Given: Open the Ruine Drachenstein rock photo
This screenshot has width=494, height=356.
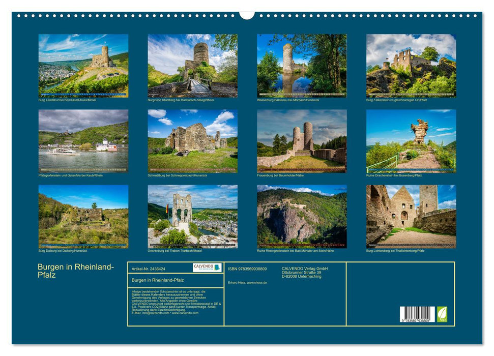Looking at the screenshot, I should coord(411,141).
